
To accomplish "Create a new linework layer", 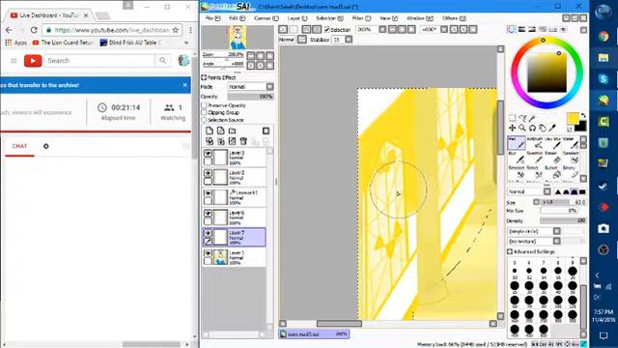I will (x=221, y=131).
